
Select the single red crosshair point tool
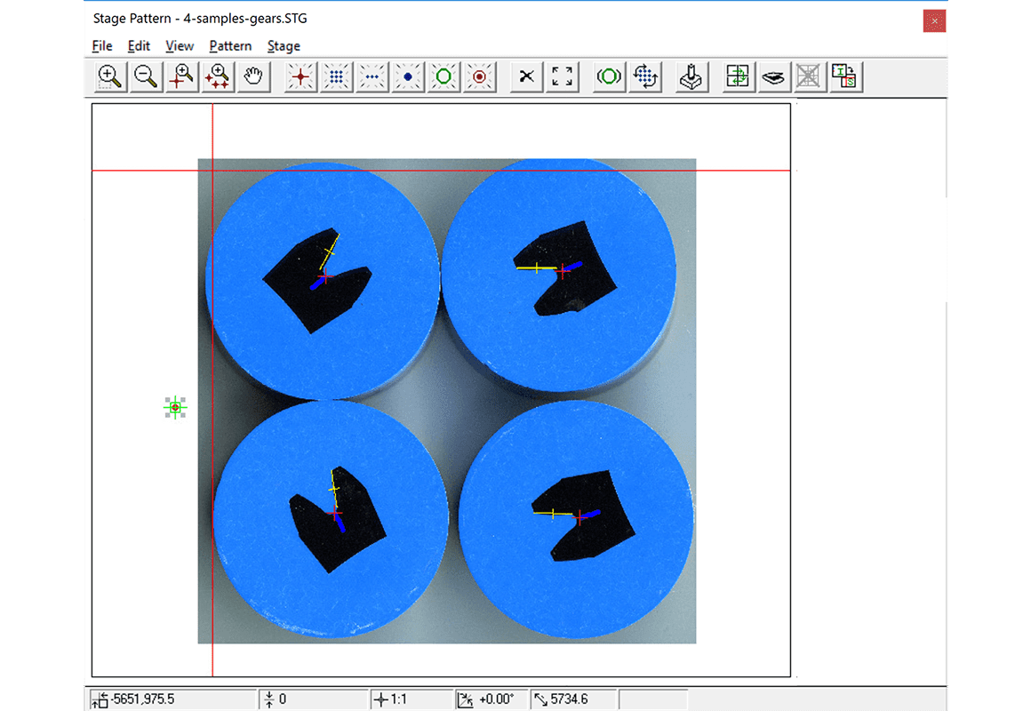point(300,77)
